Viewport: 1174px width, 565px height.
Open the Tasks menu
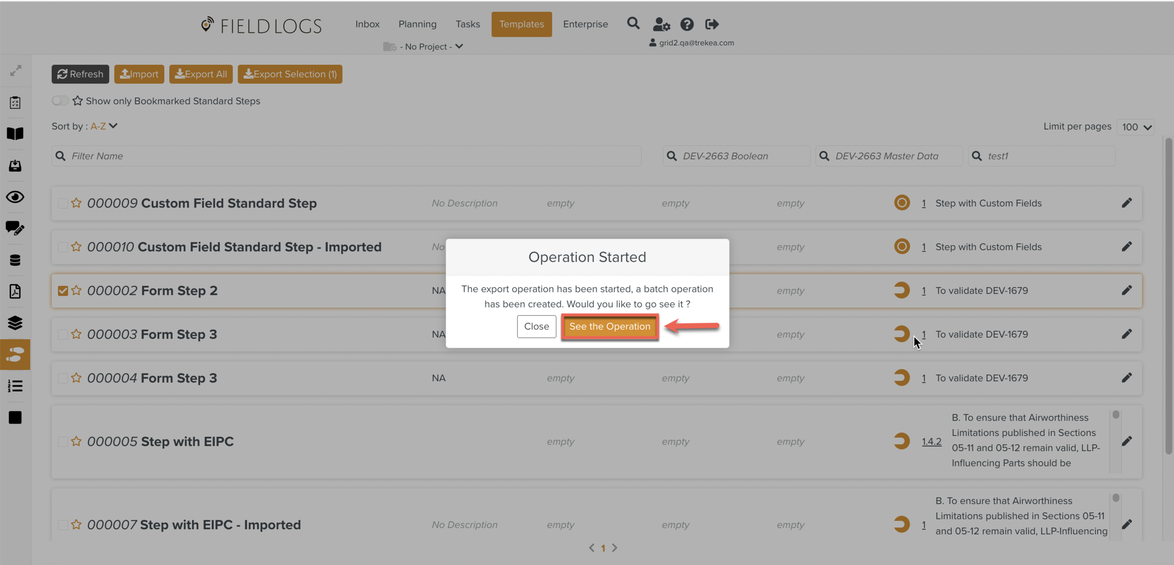[x=468, y=24]
